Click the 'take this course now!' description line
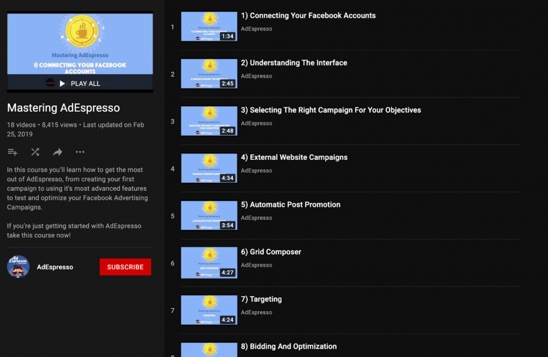The height and width of the screenshot is (357, 548). click(x=39, y=236)
